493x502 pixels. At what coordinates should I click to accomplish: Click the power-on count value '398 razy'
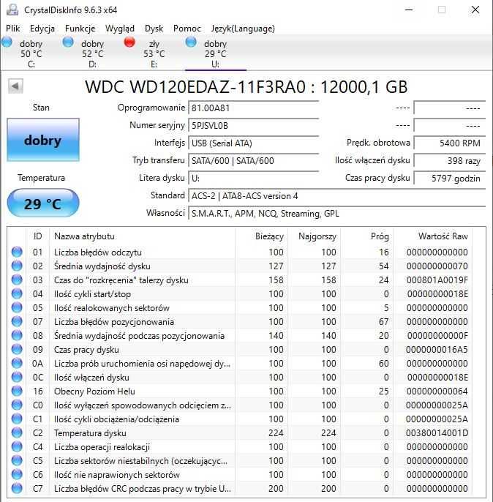tap(450, 161)
